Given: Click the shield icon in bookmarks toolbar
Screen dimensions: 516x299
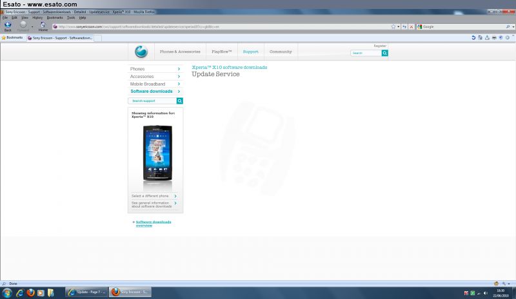Looking at the screenshot, I should click(x=501, y=38).
